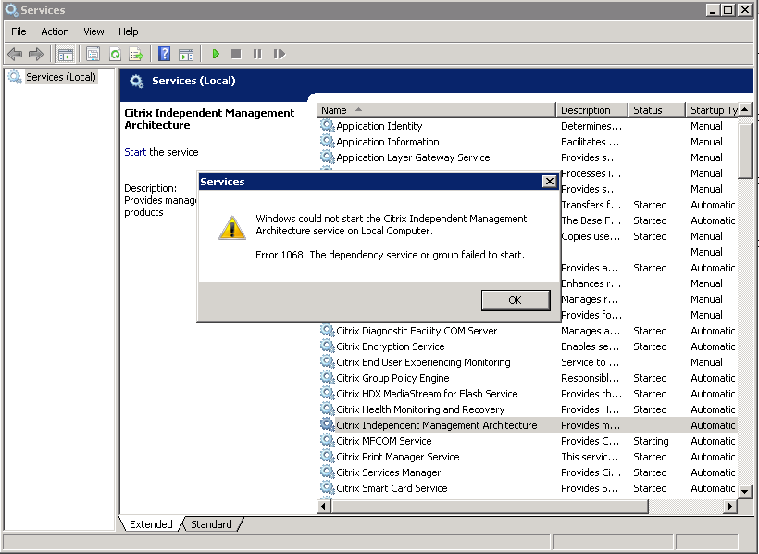Click the Refresh toolbar icon
The width and height of the screenshot is (759, 554).
115,54
